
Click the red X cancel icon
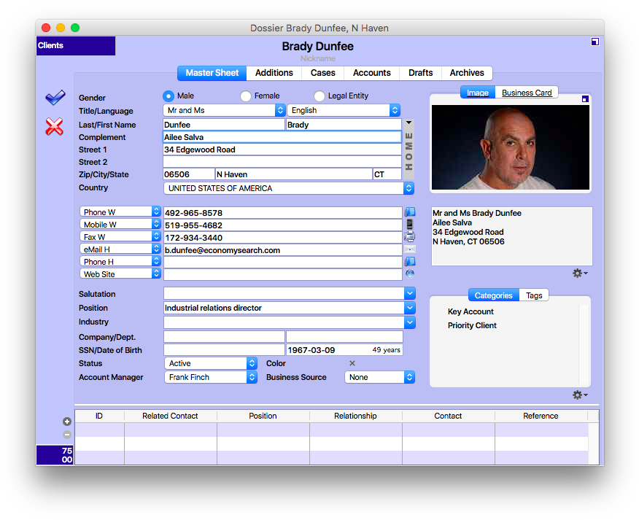click(x=54, y=127)
